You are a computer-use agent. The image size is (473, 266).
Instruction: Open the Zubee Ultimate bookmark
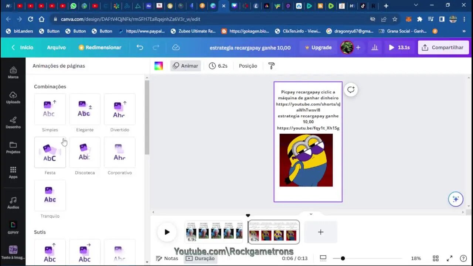193,31
